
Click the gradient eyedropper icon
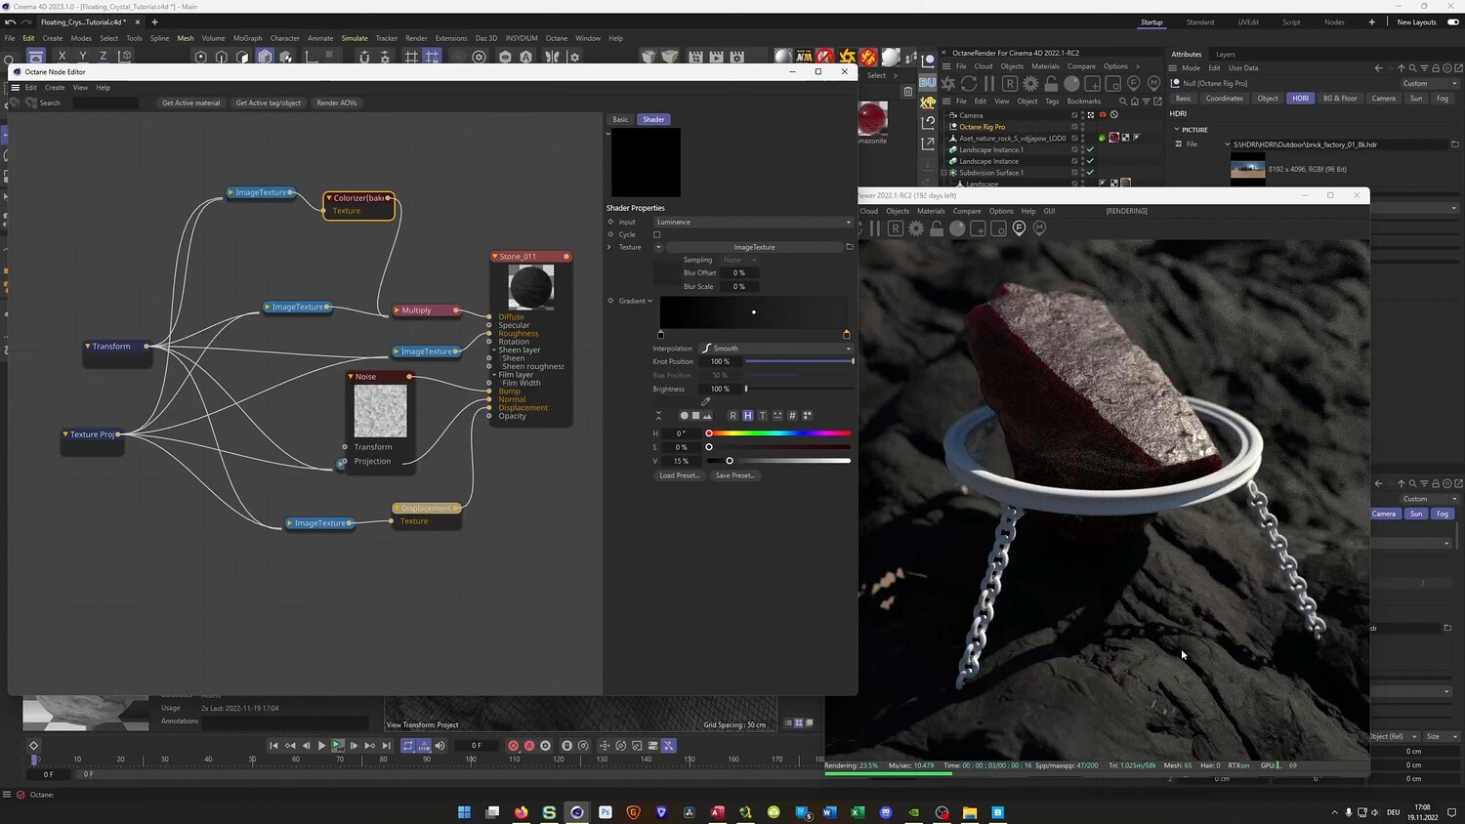coord(705,401)
